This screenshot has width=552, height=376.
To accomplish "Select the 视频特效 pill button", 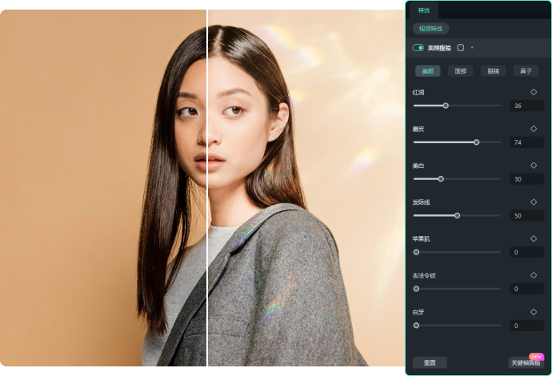I will 430,29.
